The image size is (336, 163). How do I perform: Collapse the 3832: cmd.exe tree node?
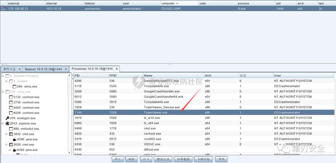click(7, 134)
